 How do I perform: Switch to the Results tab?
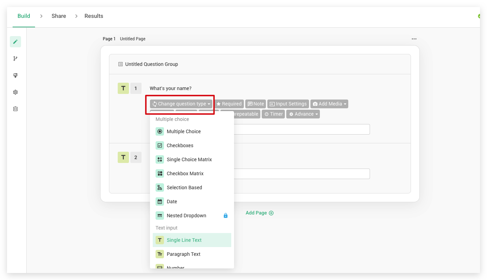tap(94, 16)
